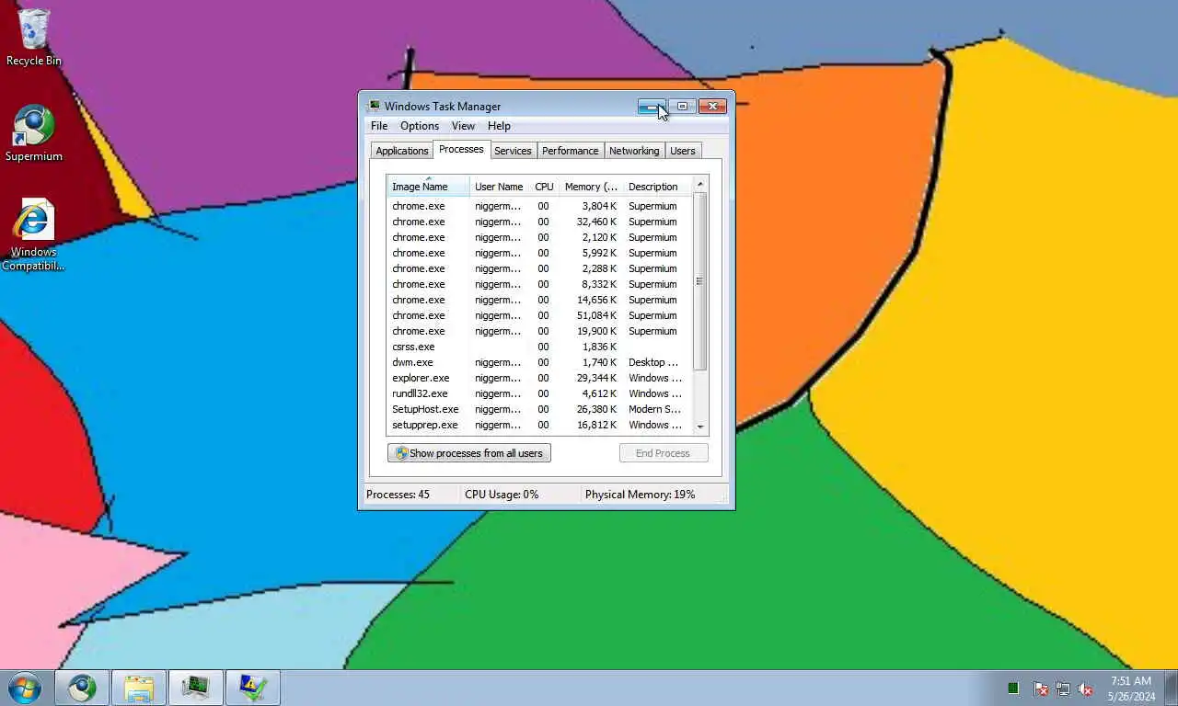Close the Windows Task Manager window
1178x706 pixels.
pos(712,107)
